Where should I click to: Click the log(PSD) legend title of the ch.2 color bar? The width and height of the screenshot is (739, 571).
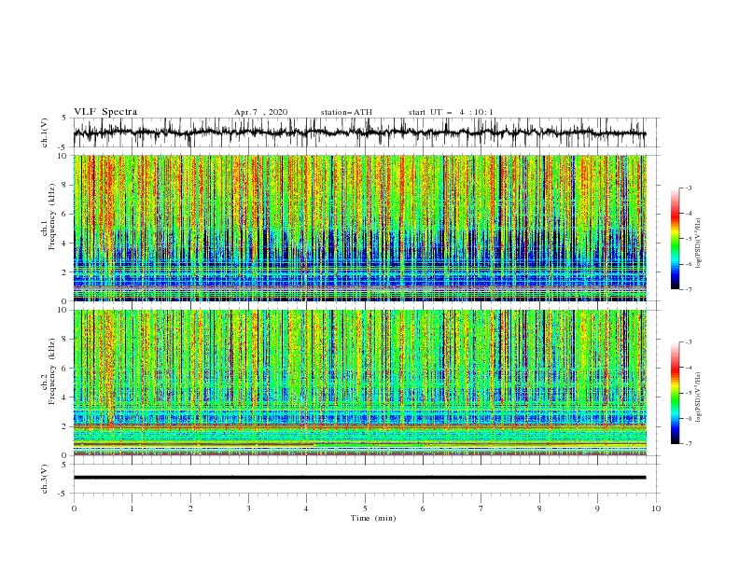tap(699, 397)
